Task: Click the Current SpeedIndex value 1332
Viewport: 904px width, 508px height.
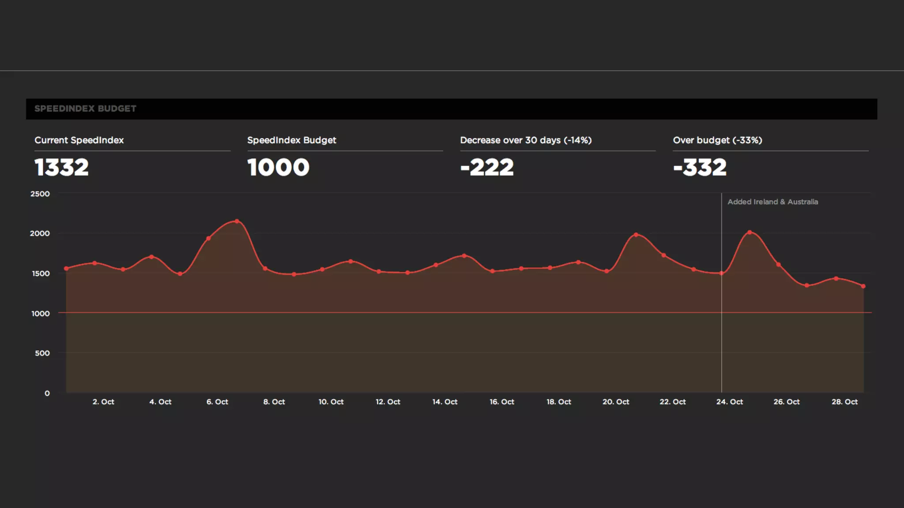Action: point(62,168)
